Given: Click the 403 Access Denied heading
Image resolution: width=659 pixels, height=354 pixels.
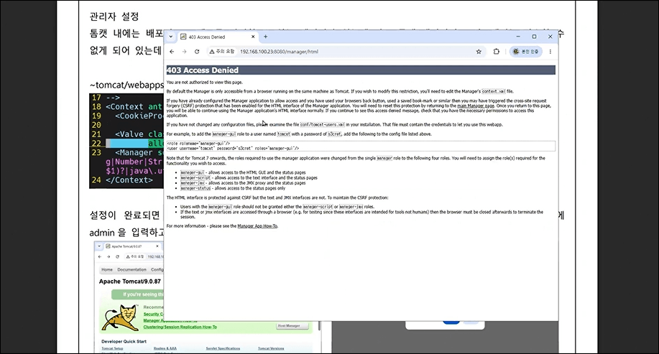Looking at the screenshot, I should [x=202, y=70].
